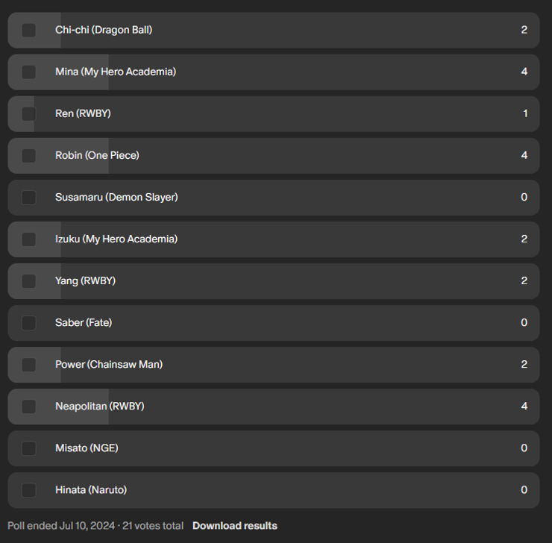Click the Neapolitan (RWBY) option label
This screenshot has height=543, width=552.
(x=99, y=407)
